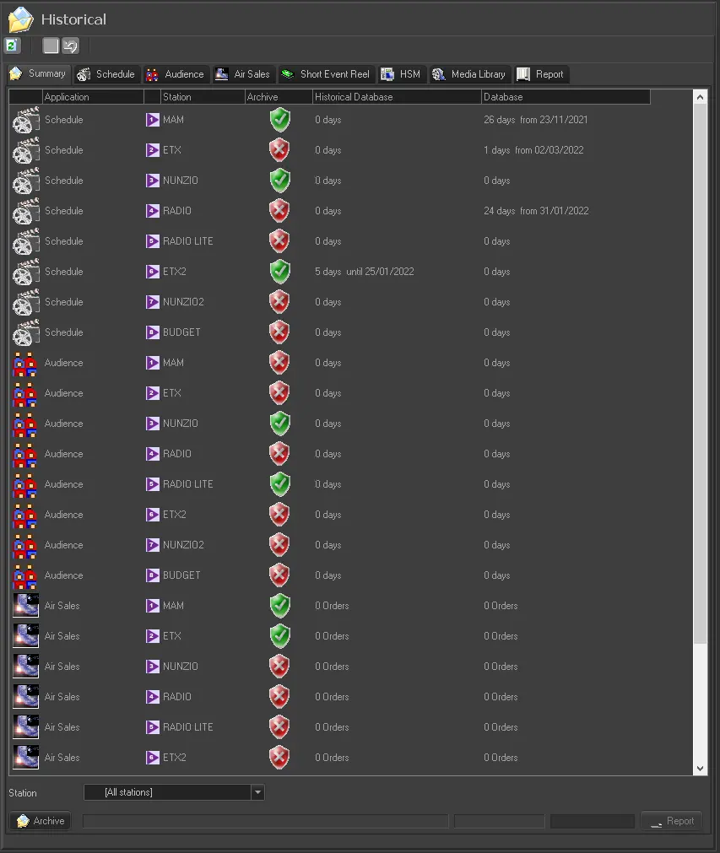Open the HSM tab
Viewport: 720px width, 853px height.
click(401, 74)
